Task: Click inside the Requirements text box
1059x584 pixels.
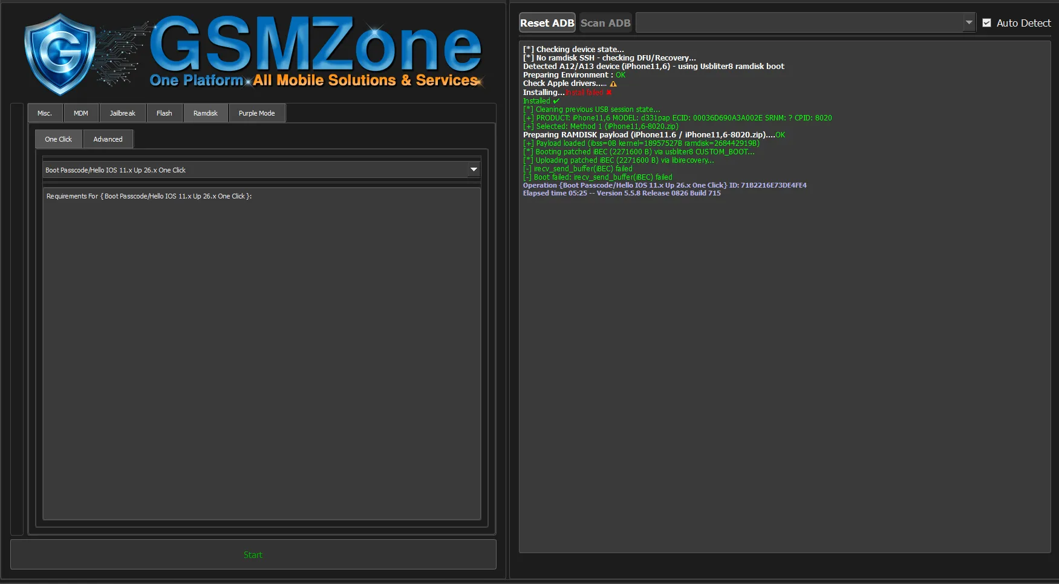Action: pos(261,354)
